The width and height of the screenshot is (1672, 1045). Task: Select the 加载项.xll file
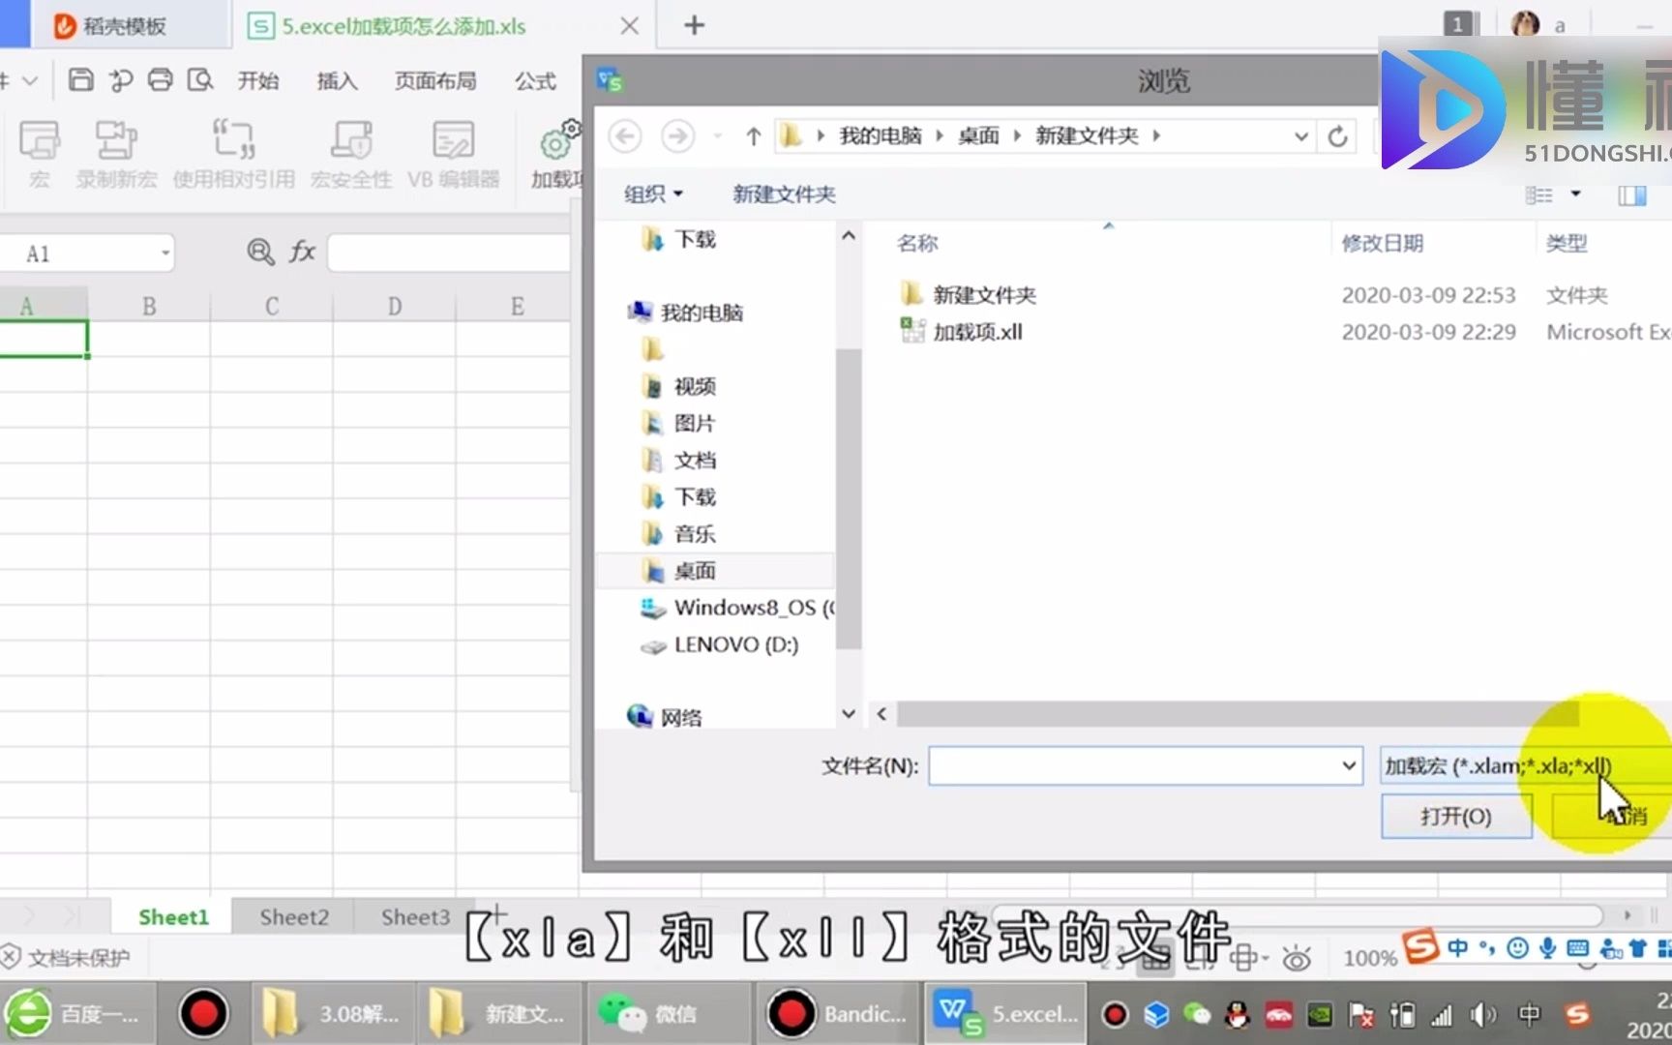click(977, 332)
